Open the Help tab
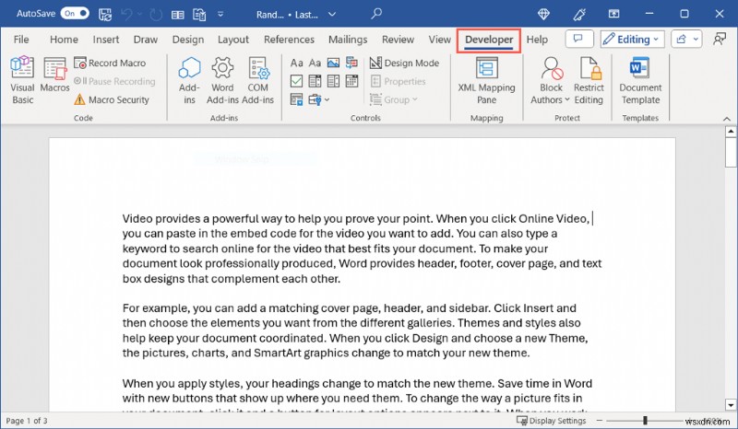 coord(537,40)
